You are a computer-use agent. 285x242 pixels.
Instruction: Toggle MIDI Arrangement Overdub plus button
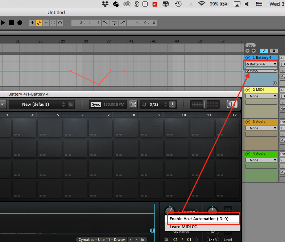point(32,23)
